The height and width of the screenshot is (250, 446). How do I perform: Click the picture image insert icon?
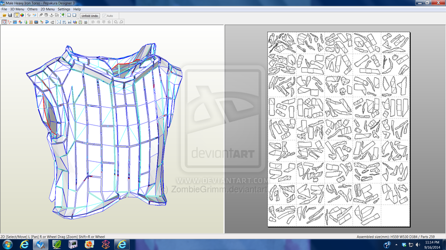click(36, 22)
